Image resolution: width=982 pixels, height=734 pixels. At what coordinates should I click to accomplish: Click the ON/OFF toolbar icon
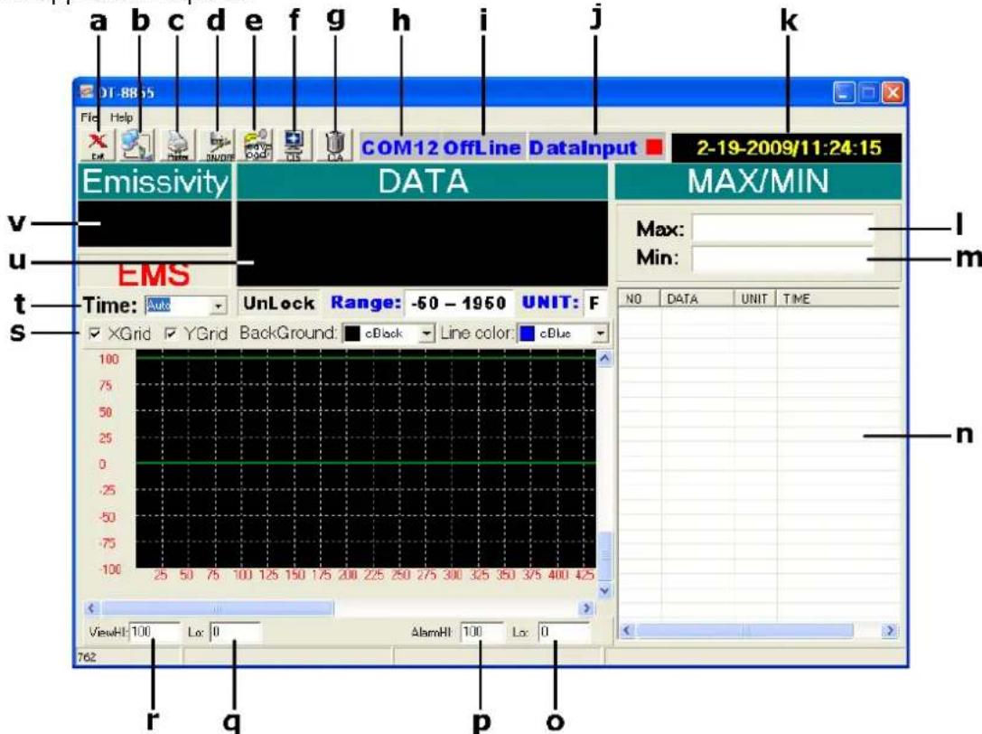[219, 146]
